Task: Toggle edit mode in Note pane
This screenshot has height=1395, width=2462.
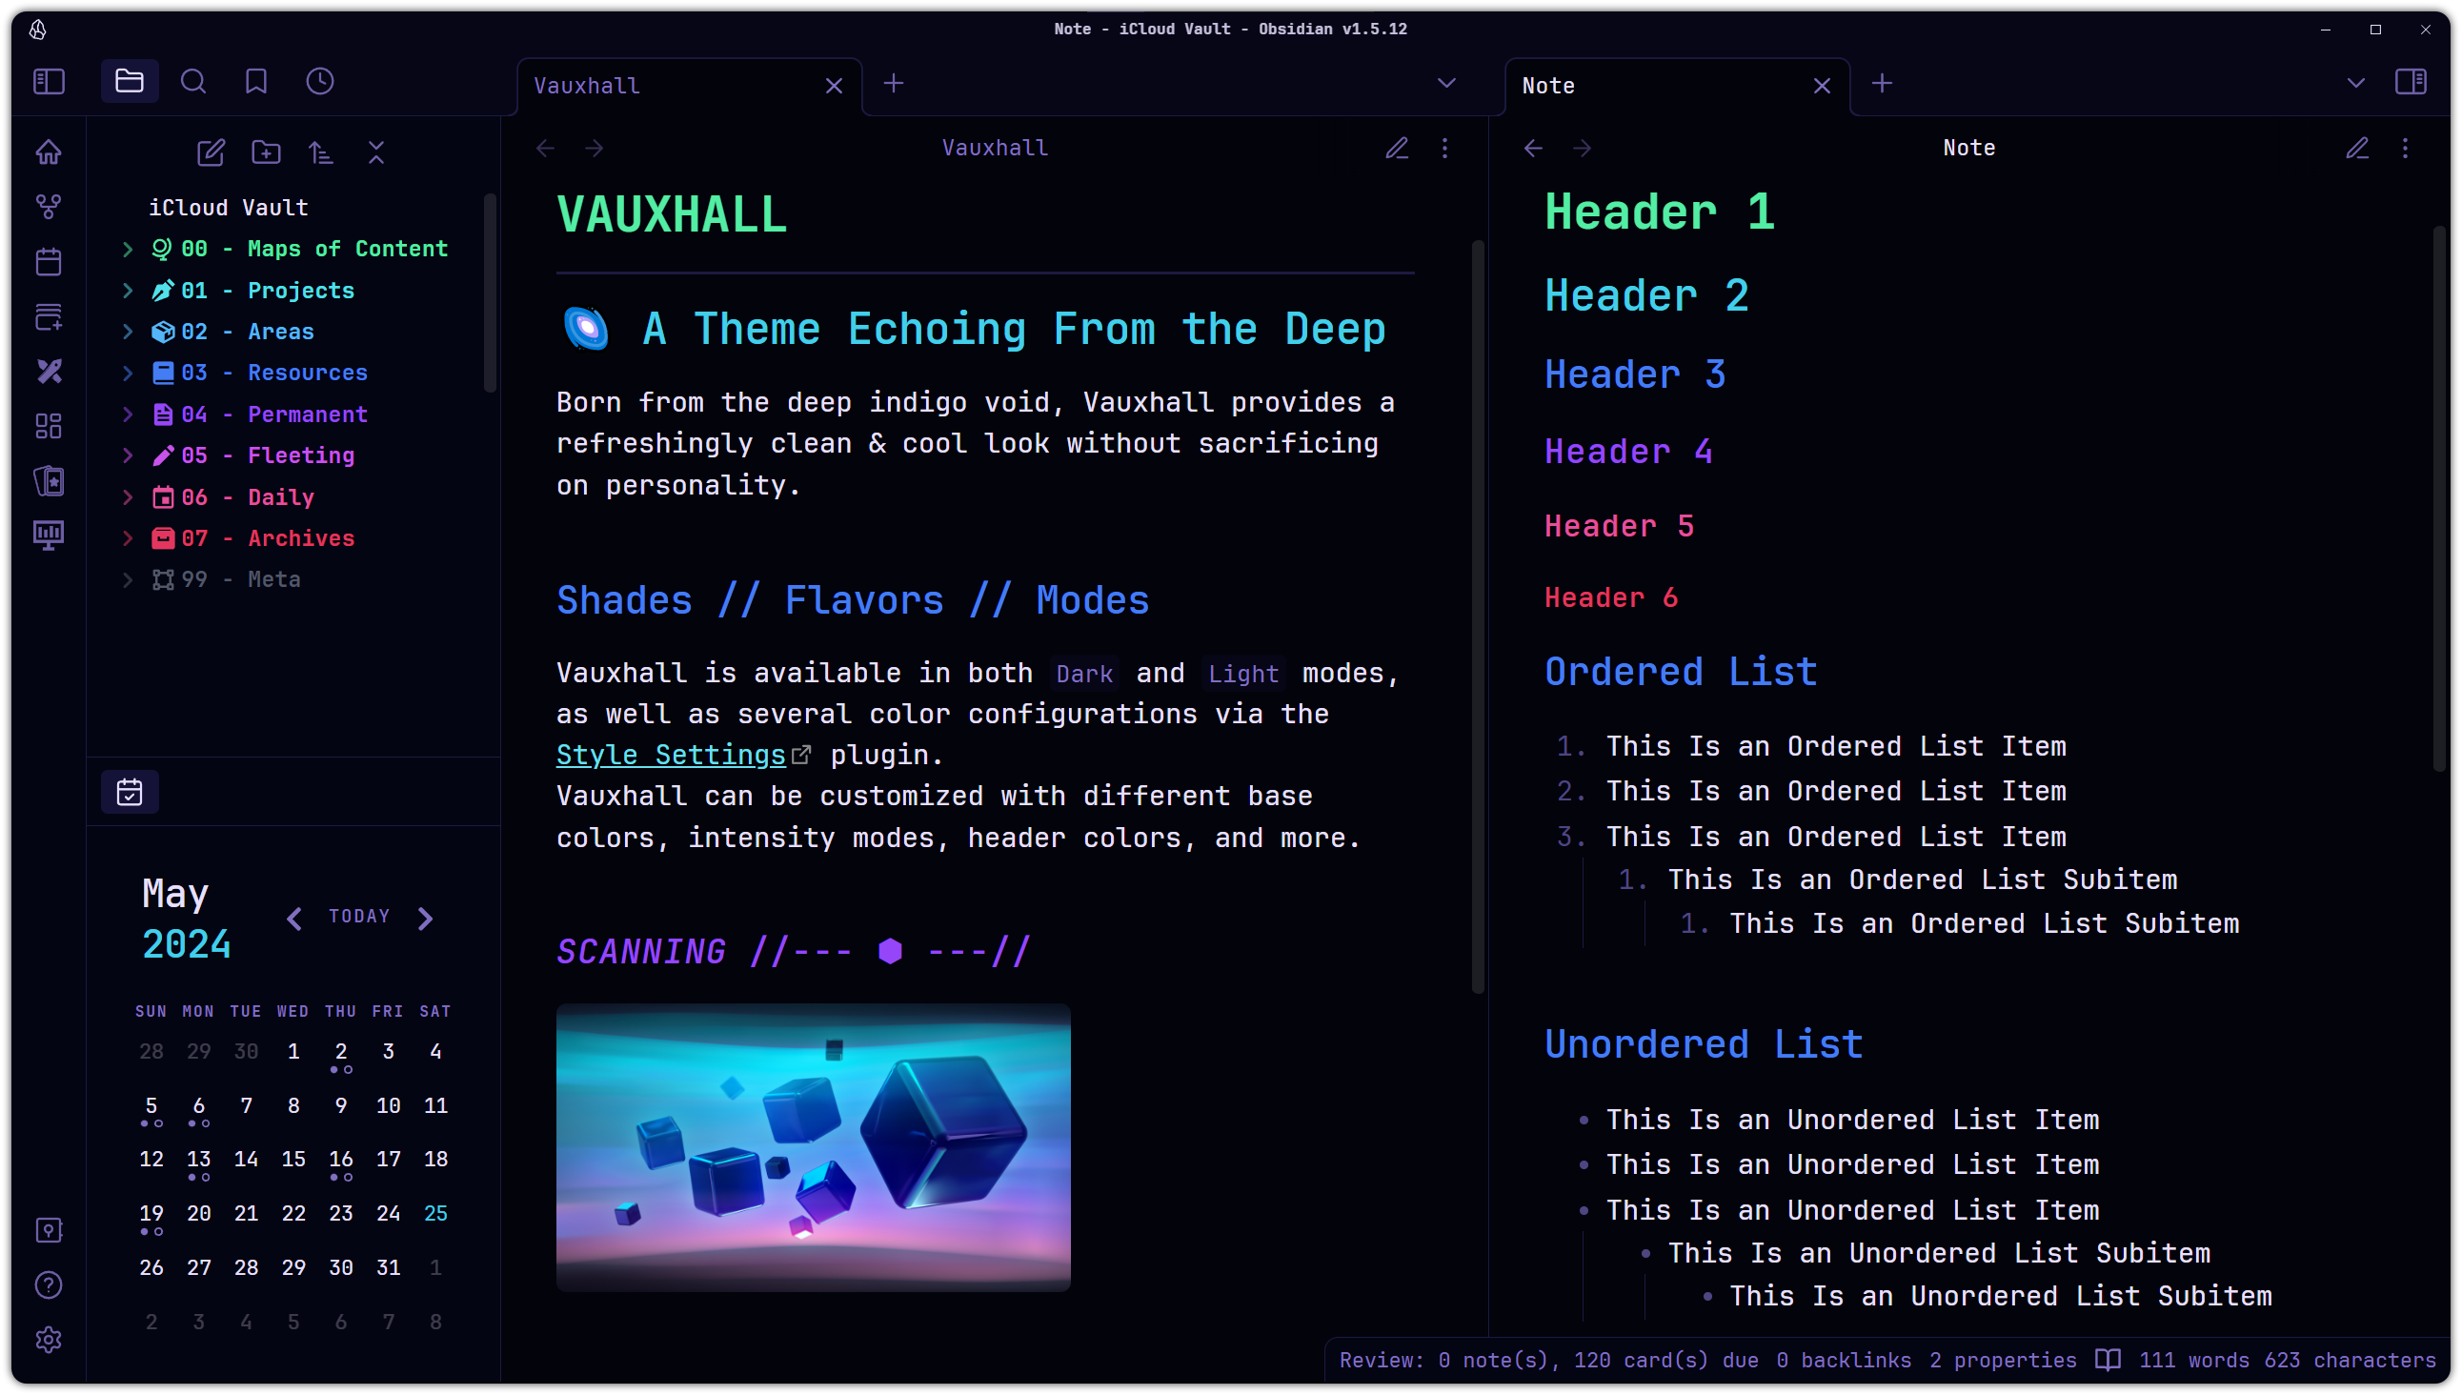Action: coord(2357,149)
